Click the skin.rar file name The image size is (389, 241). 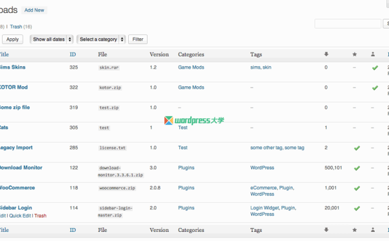tap(109, 67)
